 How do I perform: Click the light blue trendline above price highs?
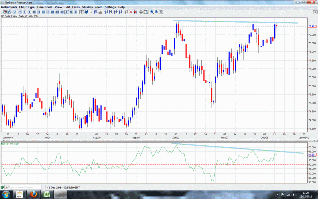(235, 22)
